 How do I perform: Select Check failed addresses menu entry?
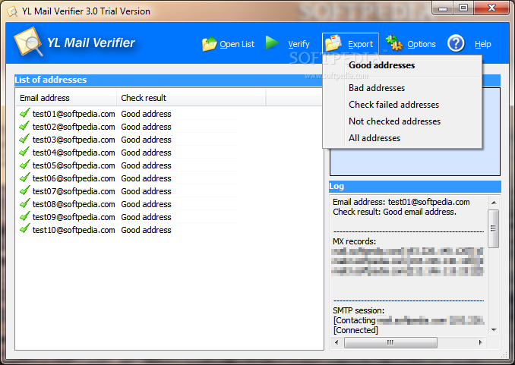pyautogui.click(x=403, y=105)
